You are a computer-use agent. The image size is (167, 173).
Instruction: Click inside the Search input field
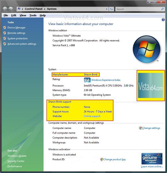[x=138, y=9]
